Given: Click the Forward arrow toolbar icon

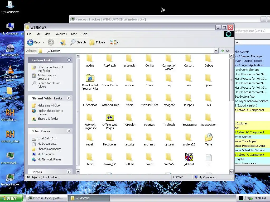Looking at the screenshot, I should pos(51,42).
